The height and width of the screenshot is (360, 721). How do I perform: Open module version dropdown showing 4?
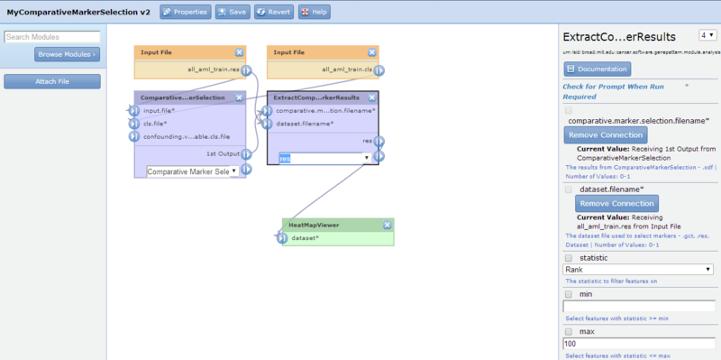707,35
